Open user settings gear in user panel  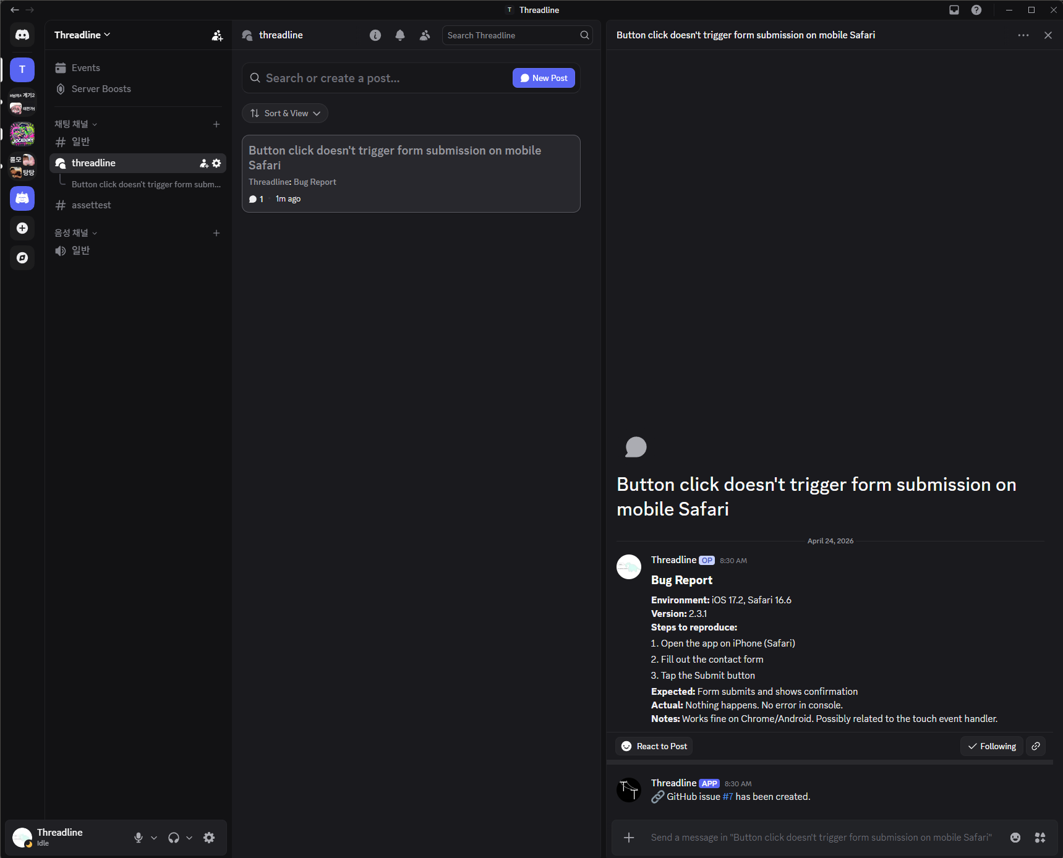click(209, 838)
